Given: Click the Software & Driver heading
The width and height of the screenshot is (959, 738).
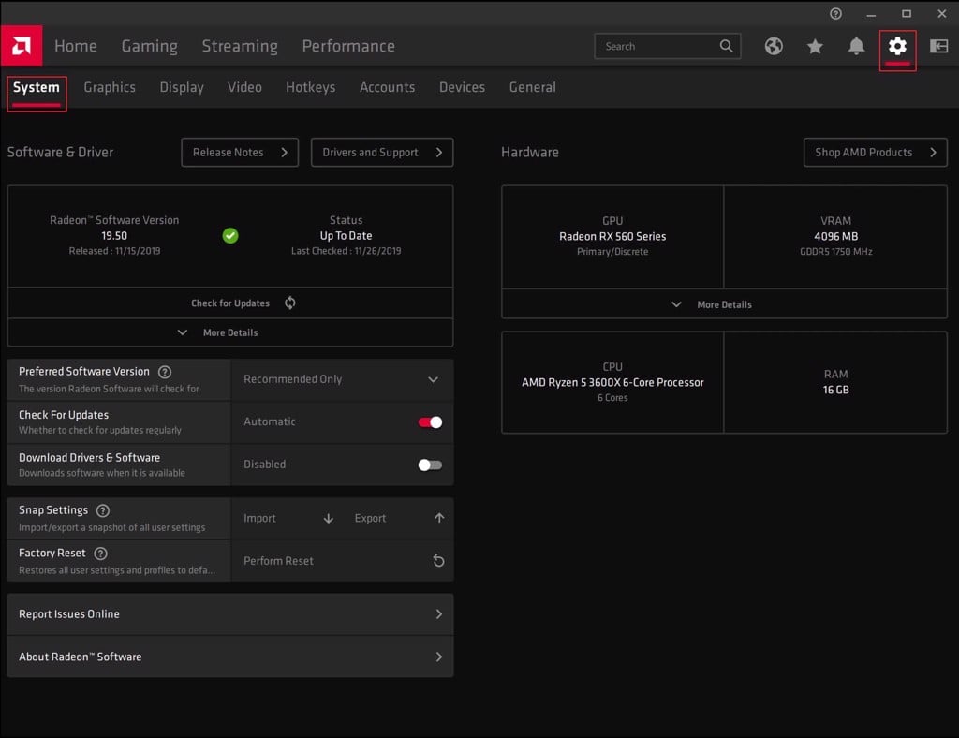Looking at the screenshot, I should click(x=60, y=153).
